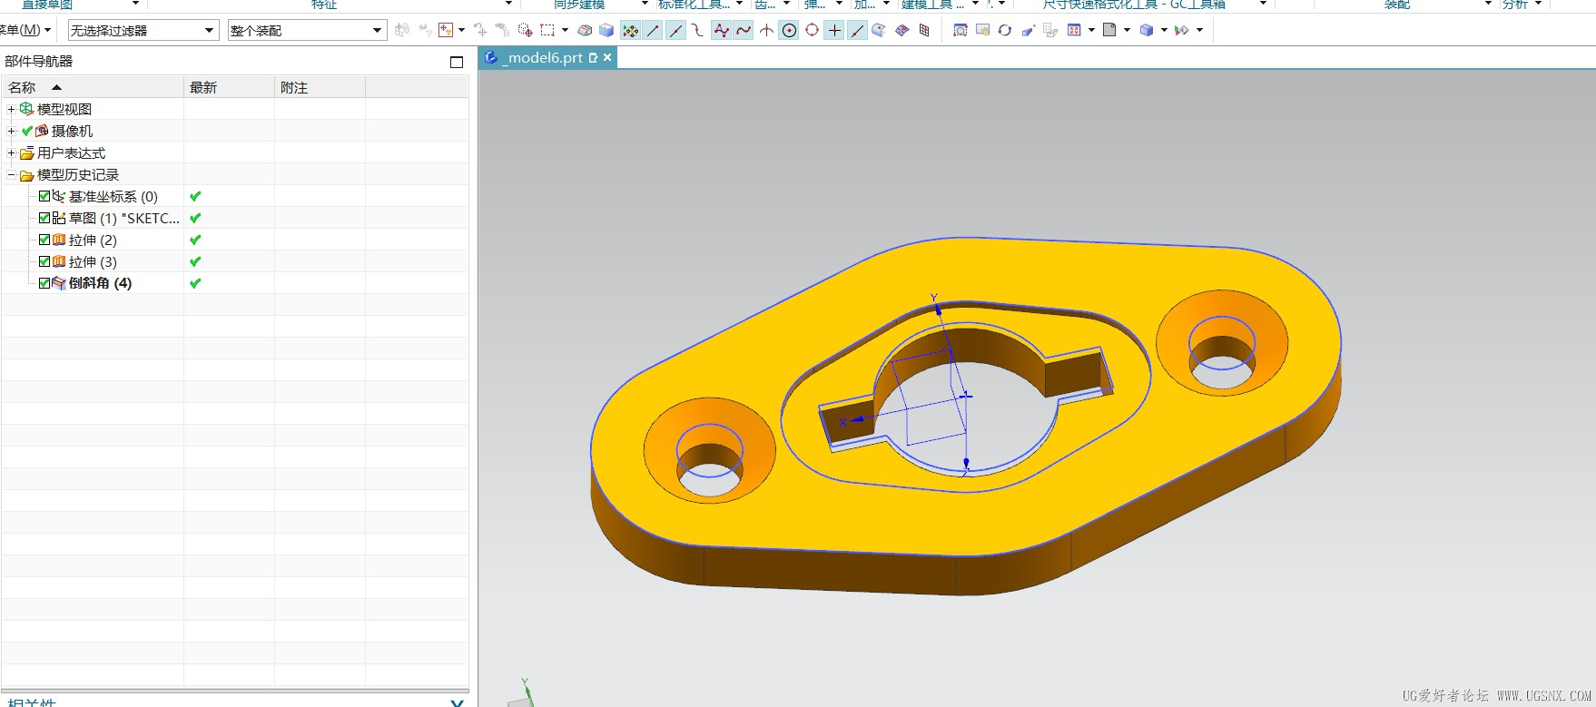
Task: Toggle the quadrant point snap icon
Action: tap(812, 30)
